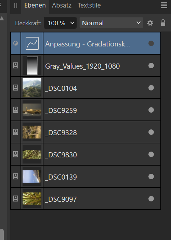Open the Deckkraft 100 % dropdown
This screenshot has height=240, width=171.
pos(60,23)
